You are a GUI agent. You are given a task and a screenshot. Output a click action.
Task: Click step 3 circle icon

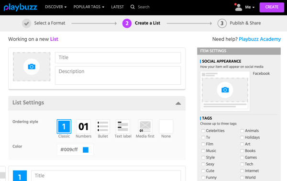click(x=222, y=23)
